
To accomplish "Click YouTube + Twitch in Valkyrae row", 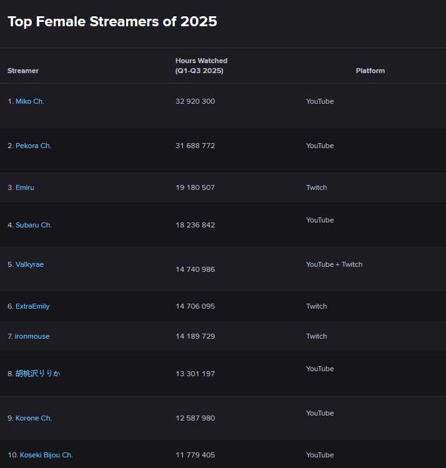I will (334, 264).
